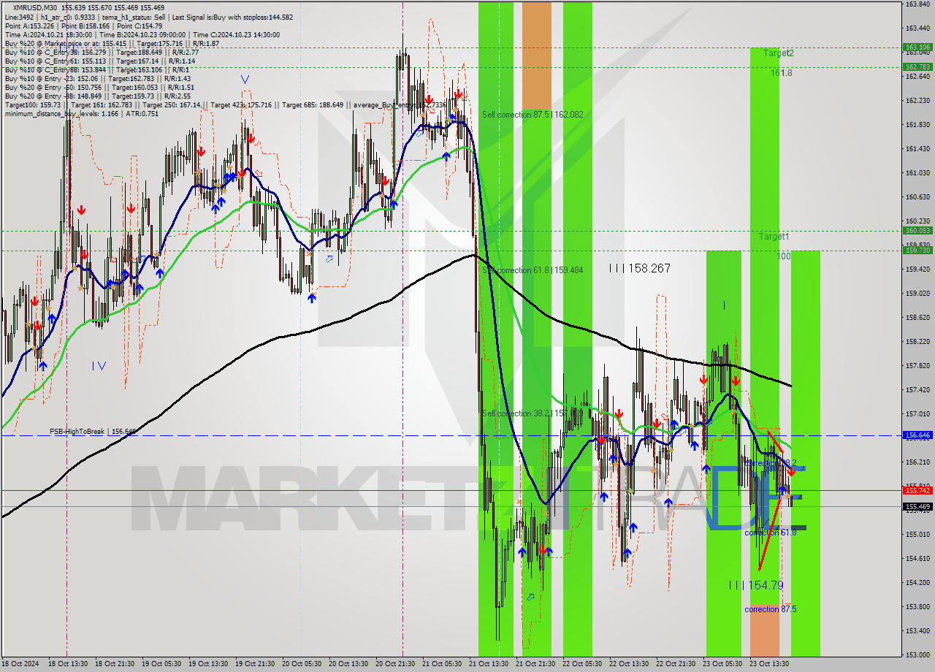This screenshot has height=672, width=935.
Task: Click the 23 Oct 13:30 time label
Action: [x=769, y=664]
